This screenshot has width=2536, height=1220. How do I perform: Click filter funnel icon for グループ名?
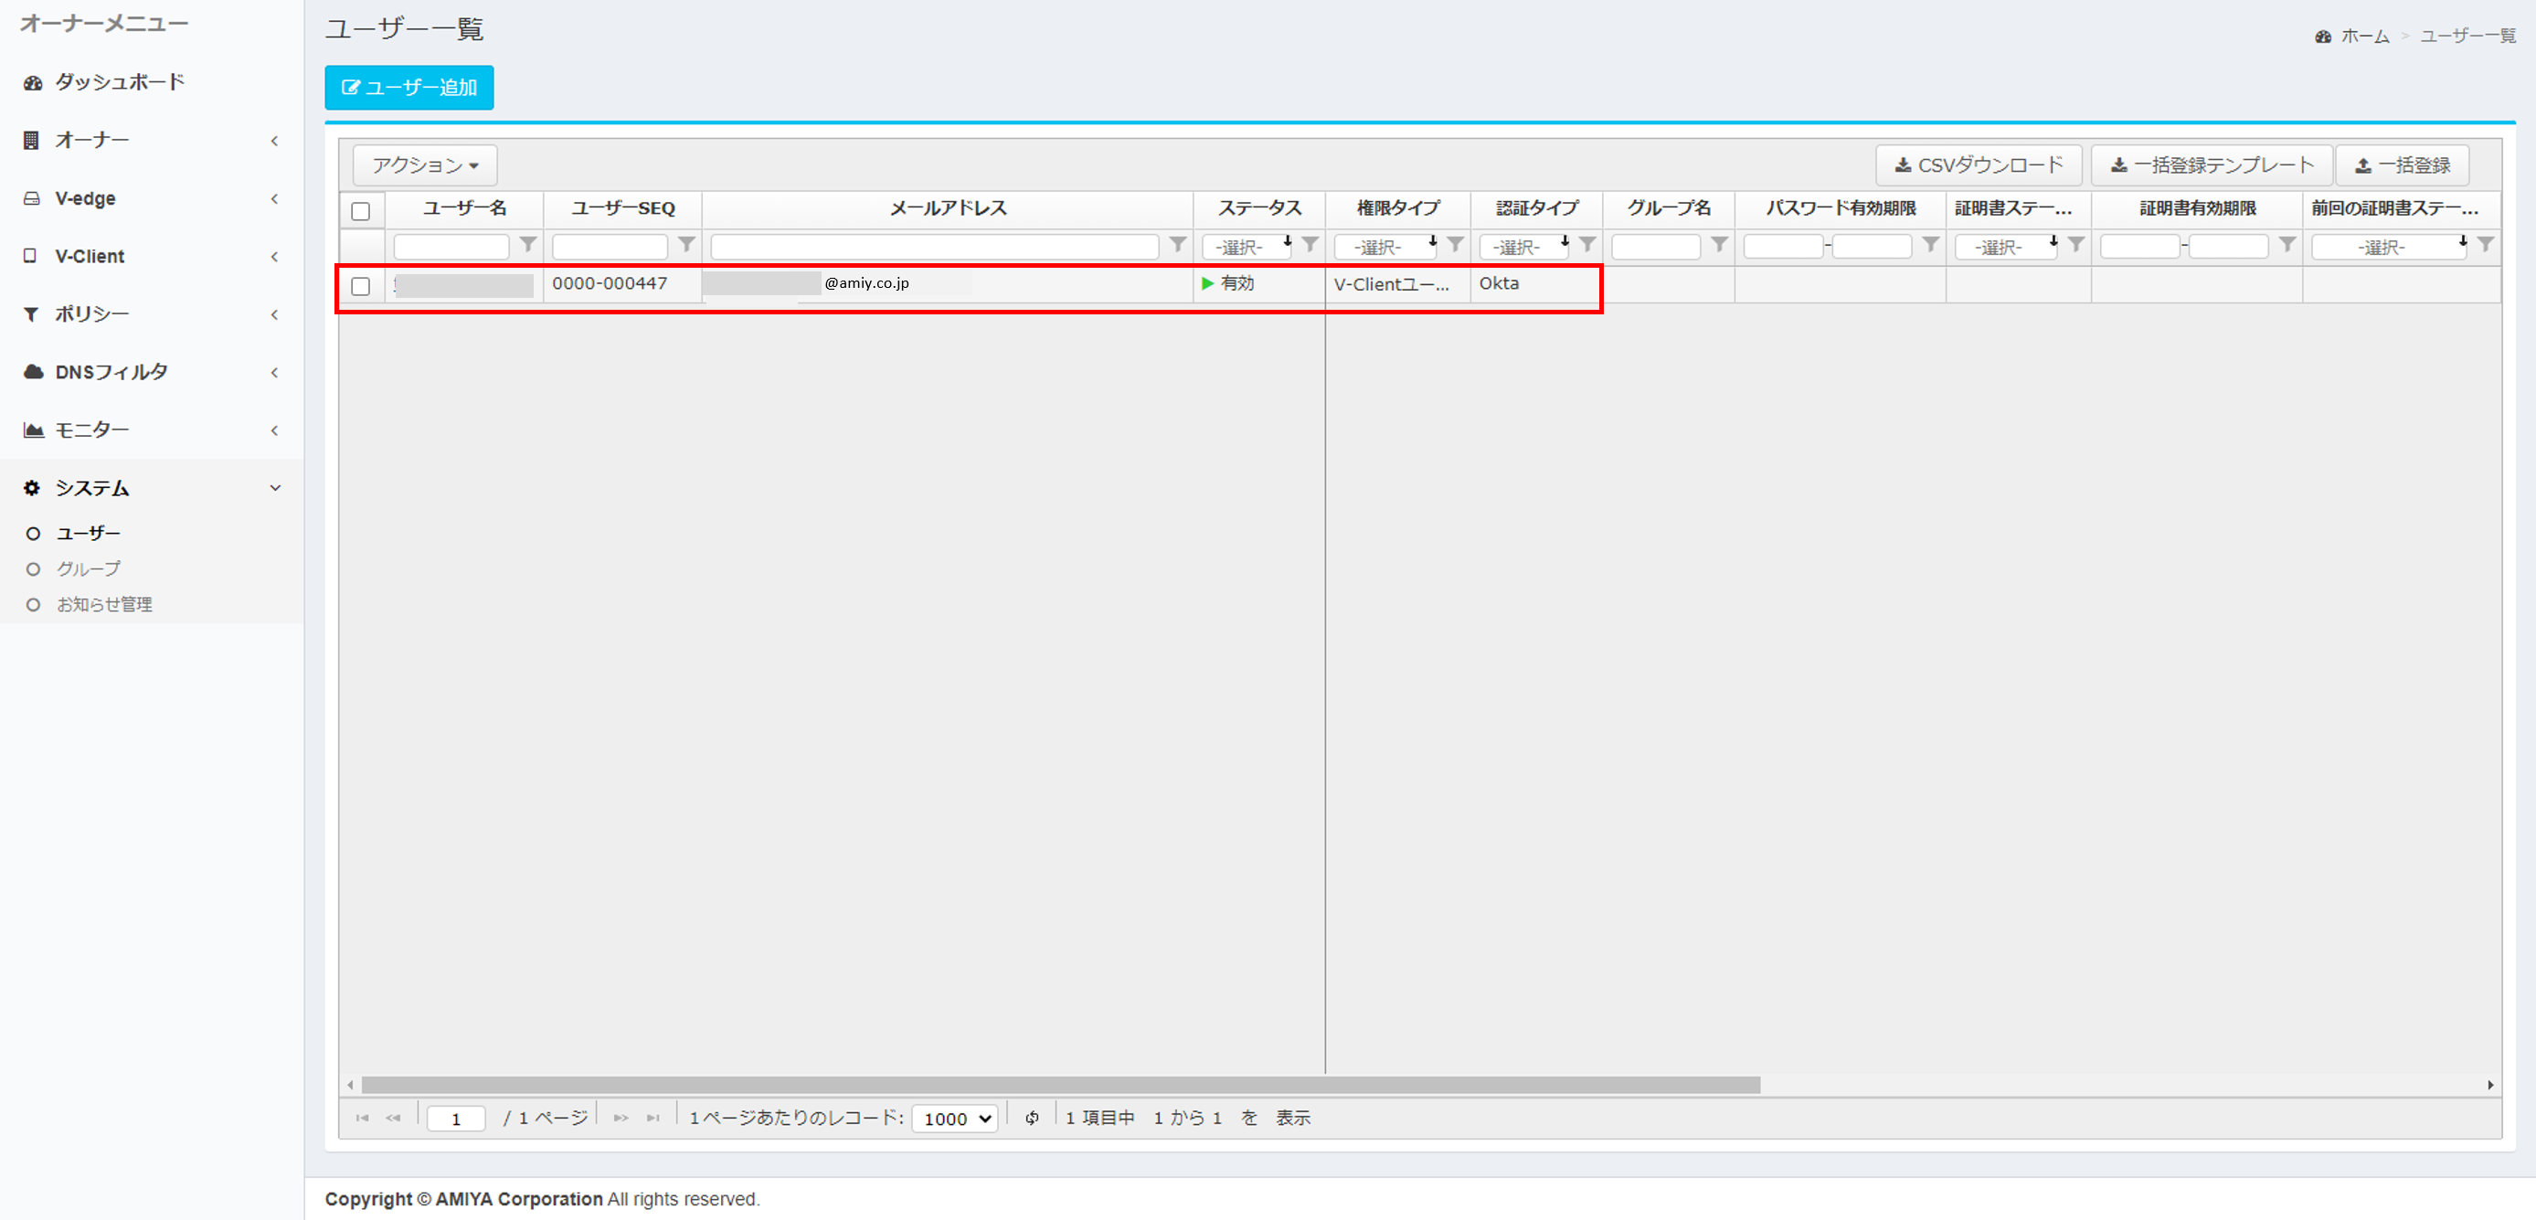tap(1719, 244)
